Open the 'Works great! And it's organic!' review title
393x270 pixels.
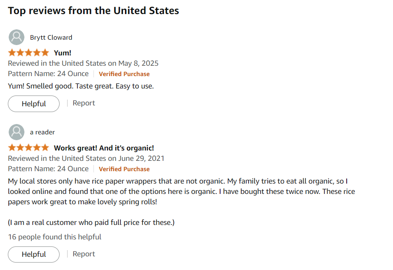(104, 148)
